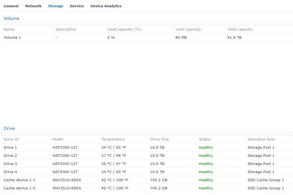
Task: Click the Drive Size column header
Action: point(159,139)
